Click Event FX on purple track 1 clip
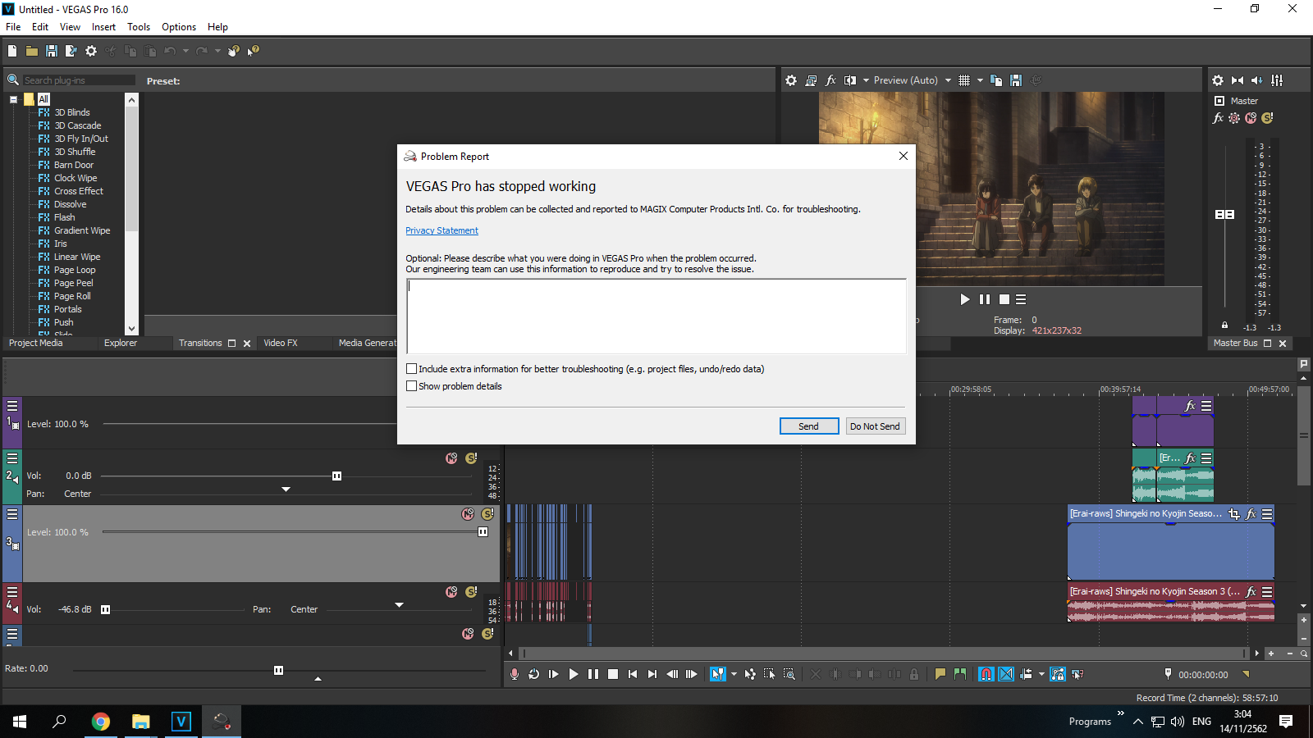 (1191, 406)
